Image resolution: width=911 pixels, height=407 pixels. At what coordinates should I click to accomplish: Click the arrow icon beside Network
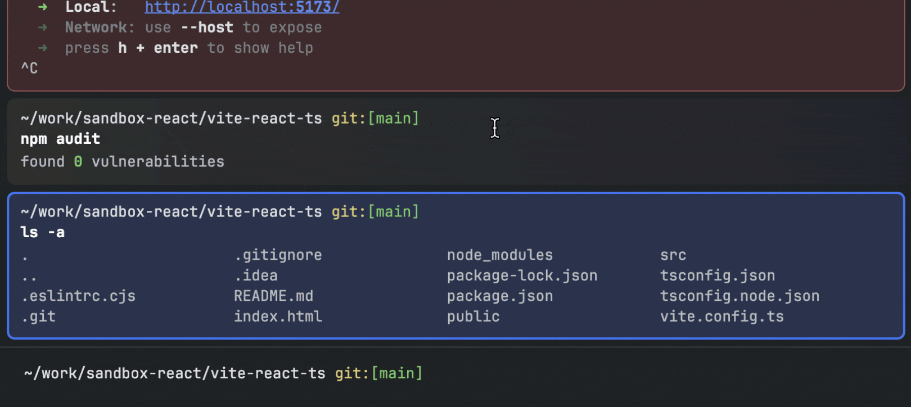(43, 28)
